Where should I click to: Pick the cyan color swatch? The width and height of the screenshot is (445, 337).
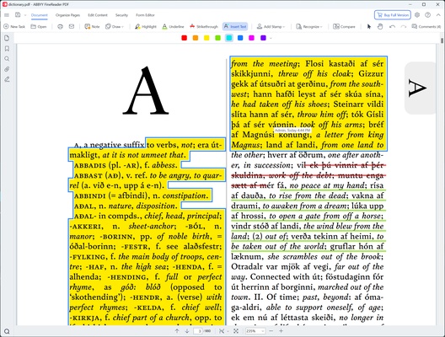pos(229,38)
